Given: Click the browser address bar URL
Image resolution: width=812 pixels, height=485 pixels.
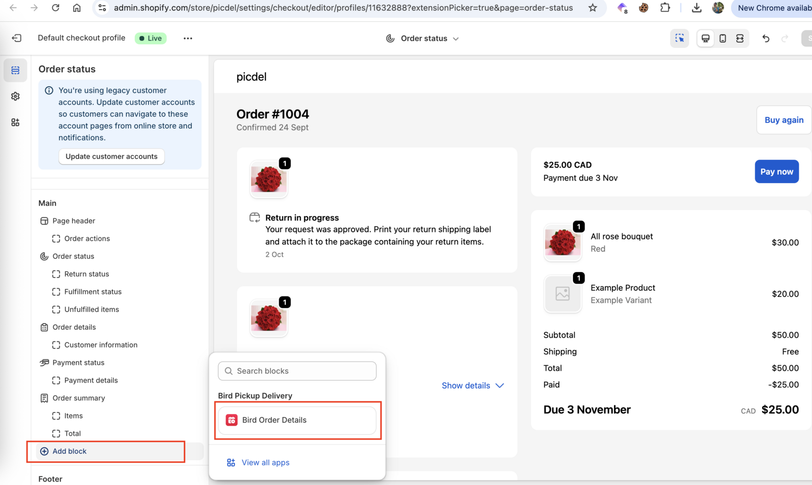Looking at the screenshot, I should [343, 8].
